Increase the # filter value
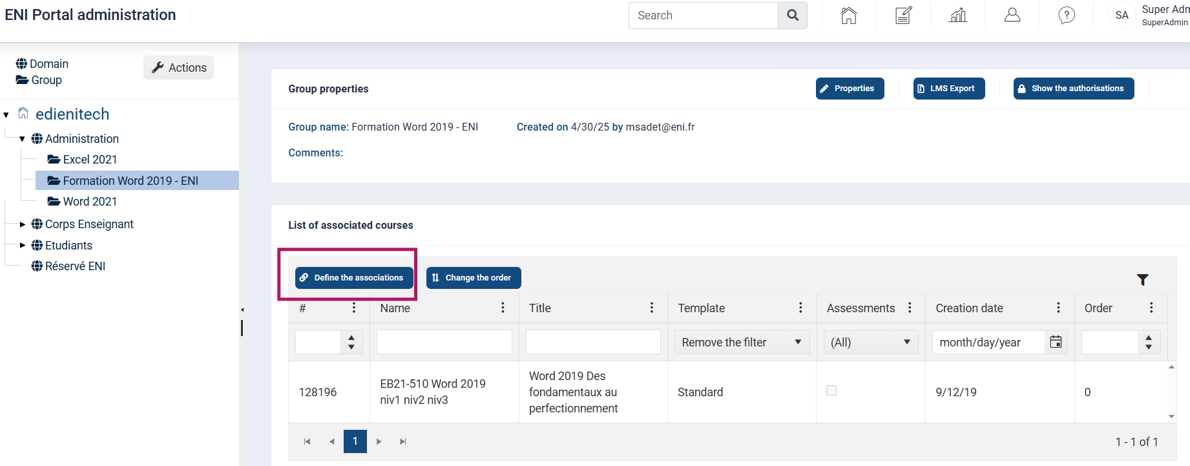The height and width of the screenshot is (466, 1190). (351, 337)
